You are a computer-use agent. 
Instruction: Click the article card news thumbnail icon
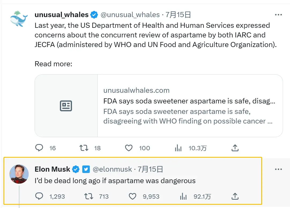tap(66, 106)
